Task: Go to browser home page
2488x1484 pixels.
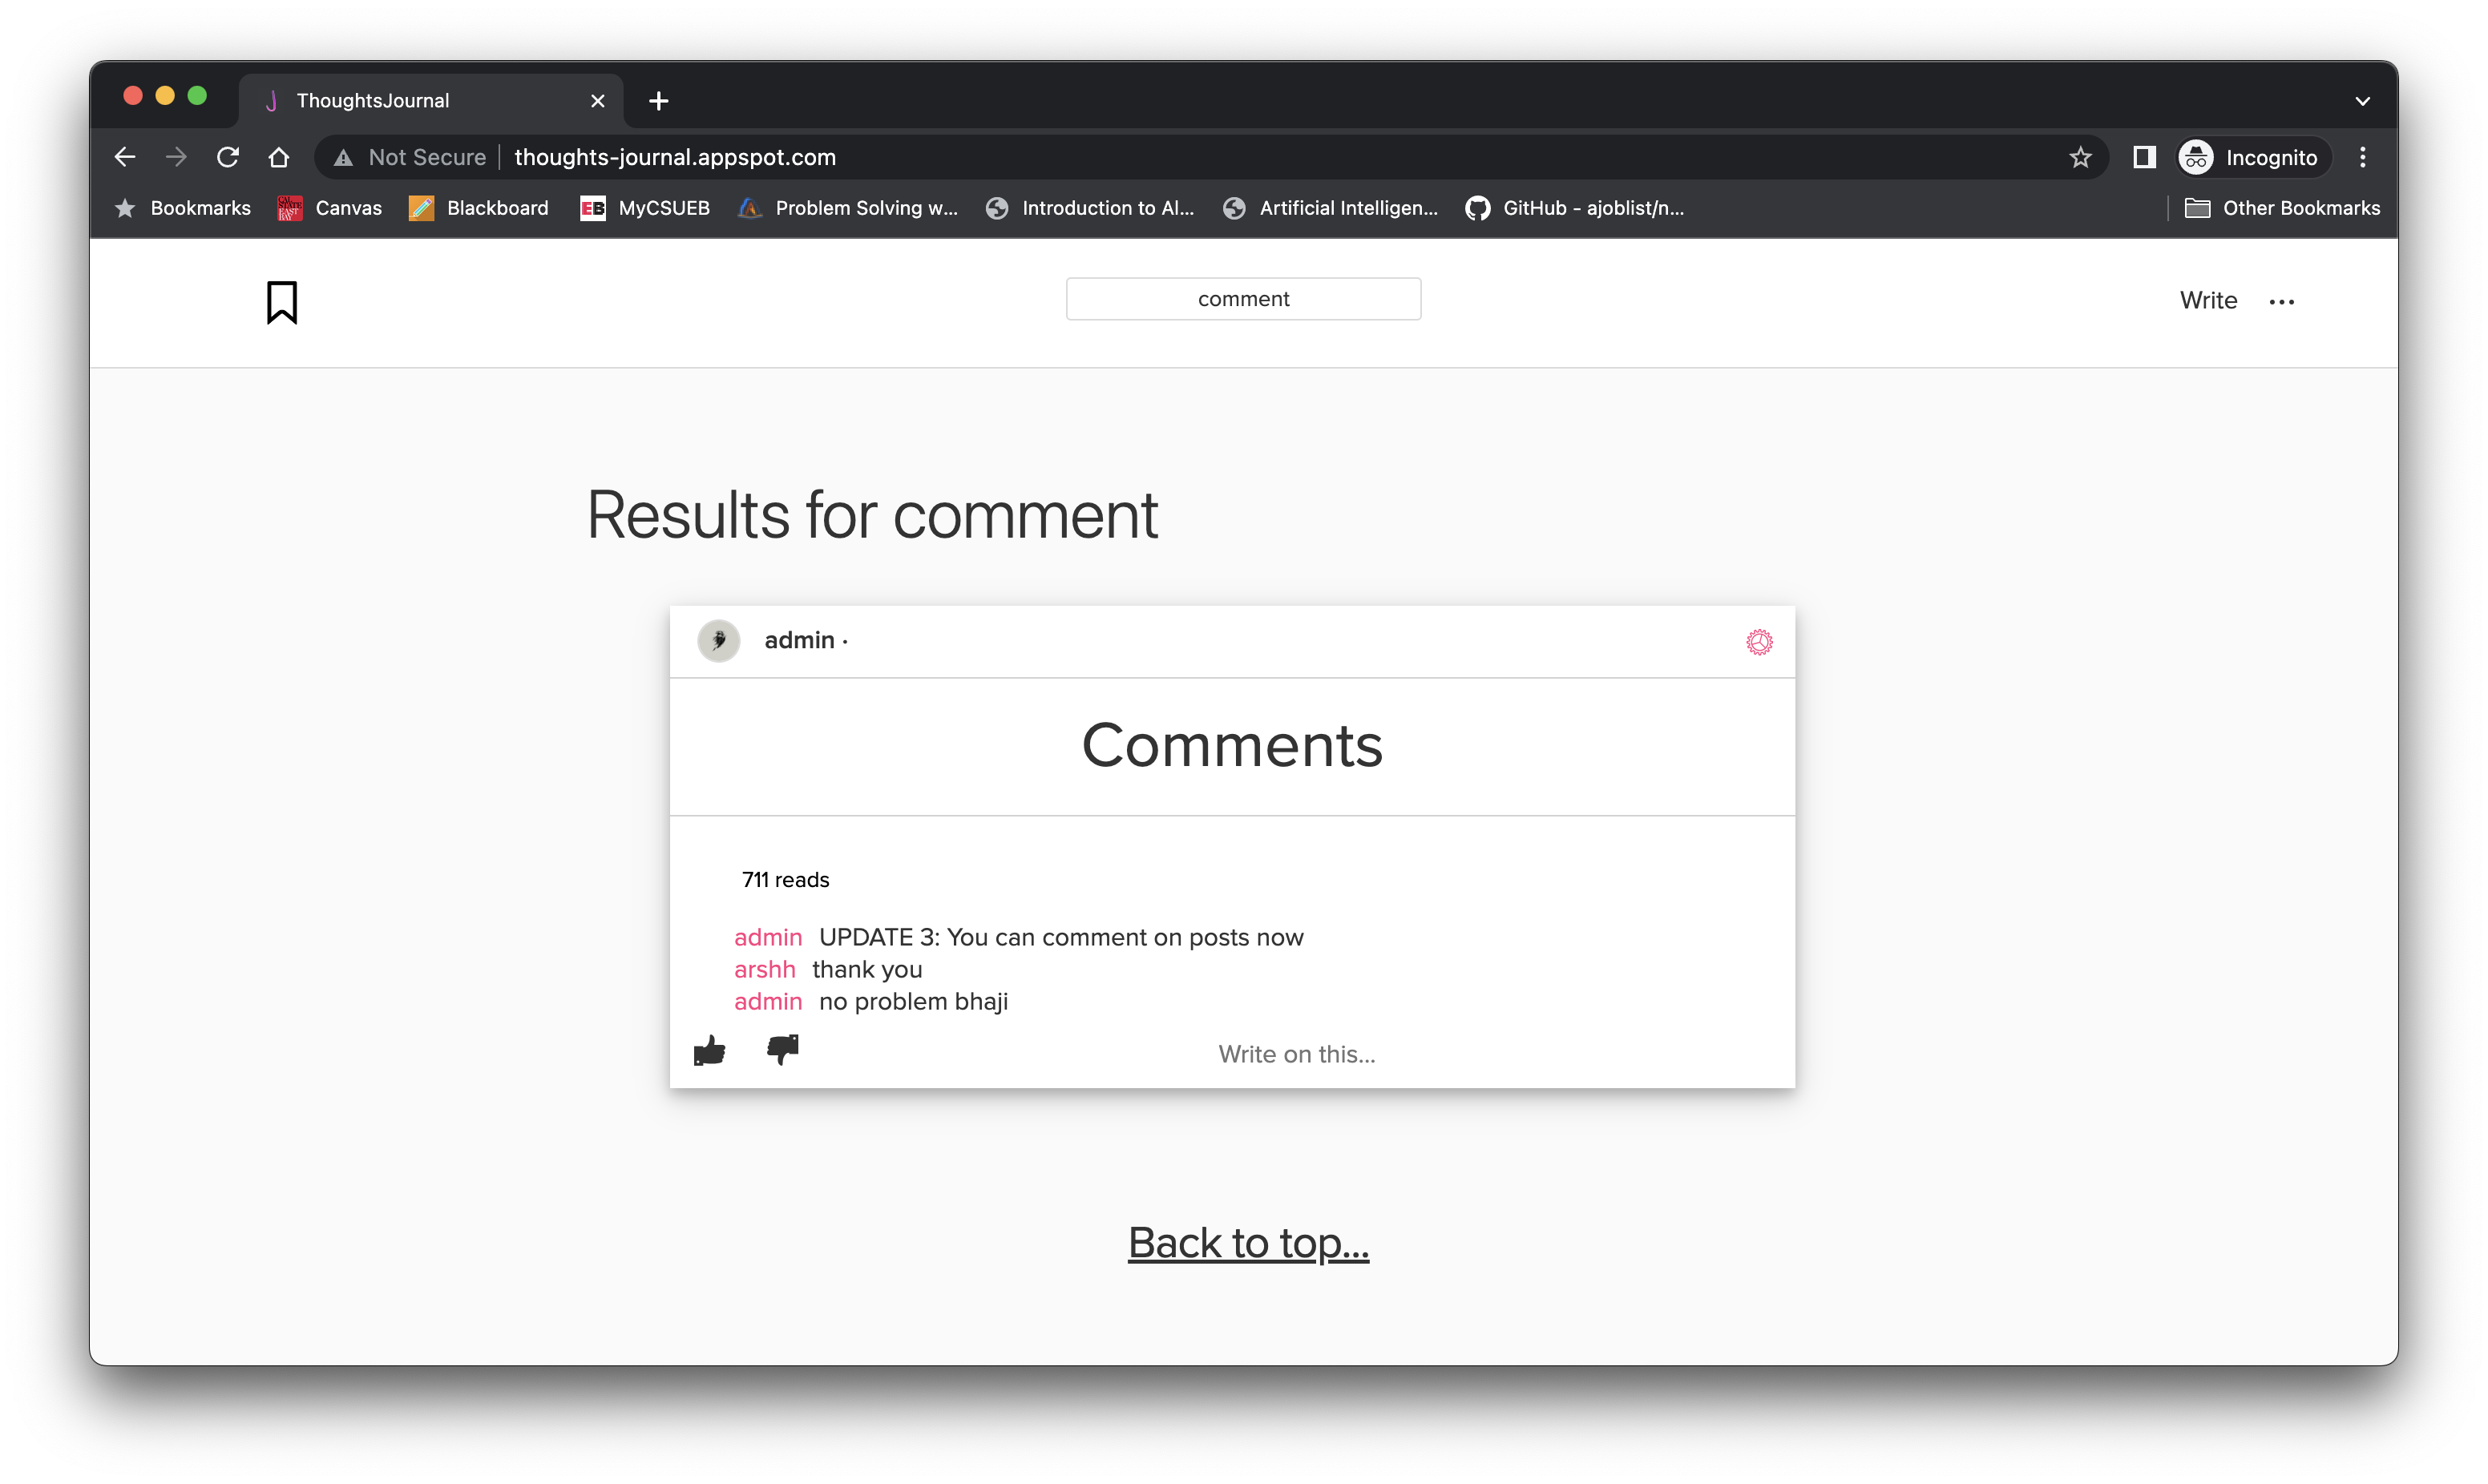Action: [x=279, y=157]
